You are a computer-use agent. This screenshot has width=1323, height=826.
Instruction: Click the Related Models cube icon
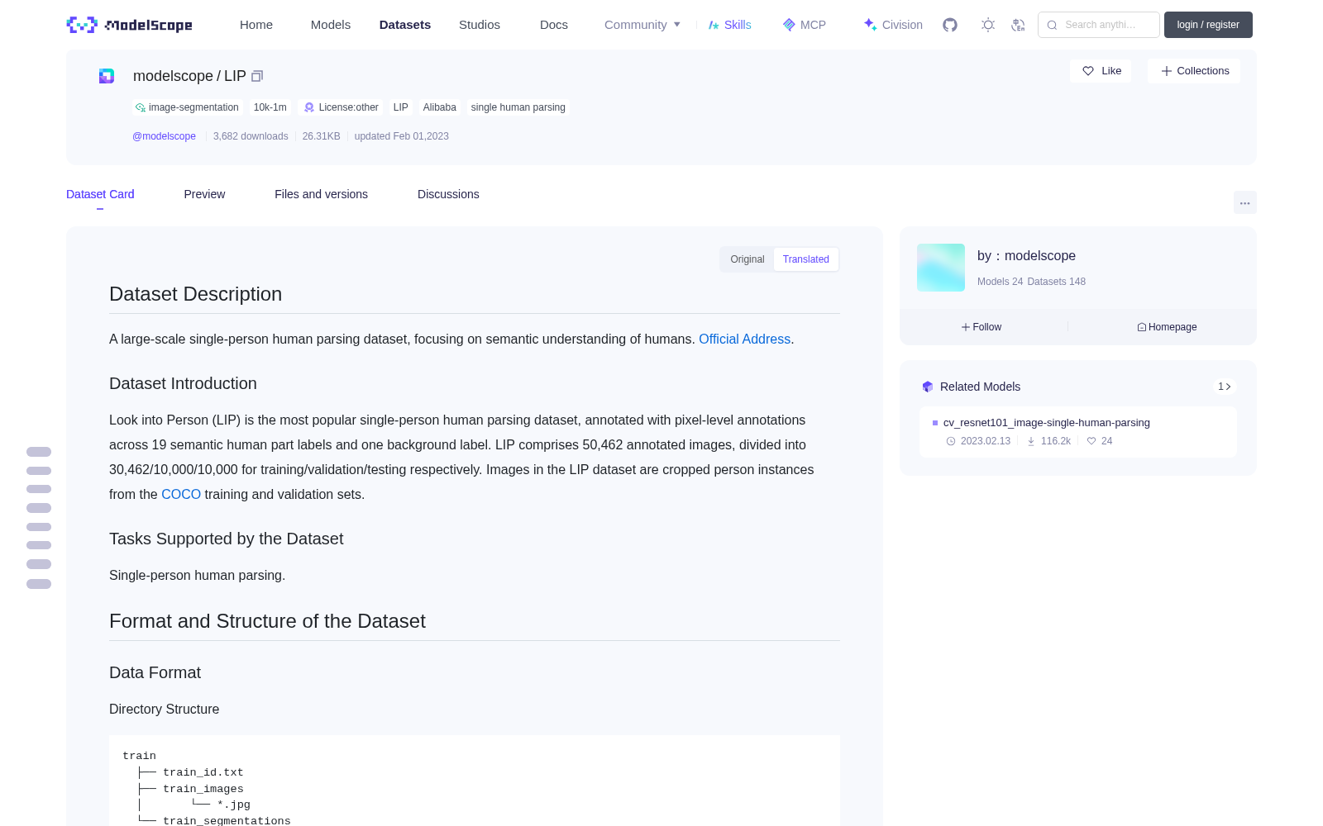(x=928, y=387)
